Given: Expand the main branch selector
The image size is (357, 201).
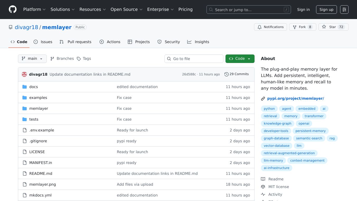Looking at the screenshot, I should 32,59.
